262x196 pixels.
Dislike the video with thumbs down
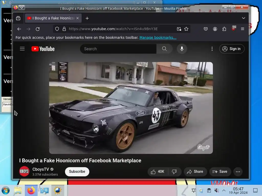coord(174,172)
